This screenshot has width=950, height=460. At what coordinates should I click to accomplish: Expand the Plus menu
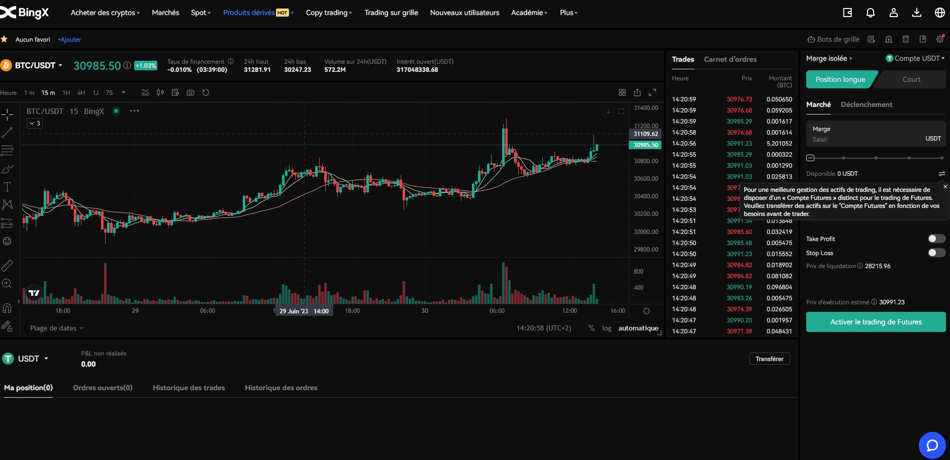point(568,13)
